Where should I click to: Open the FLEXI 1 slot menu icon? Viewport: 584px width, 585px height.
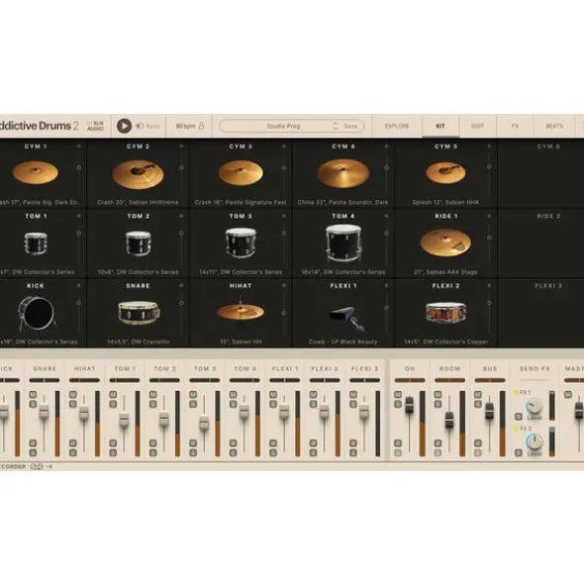[x=387, y=286]
